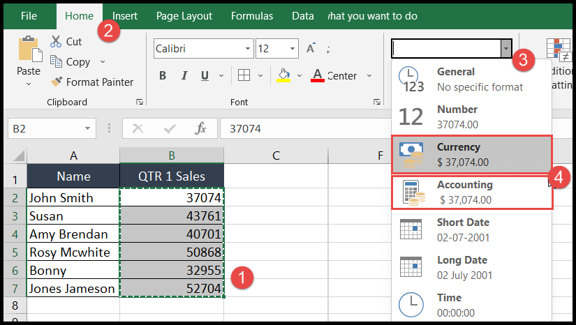Apply the red Font Color
576x325 pixels.
click(318, 75)
